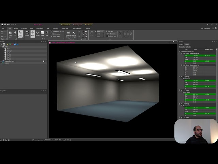Select the Aim tool

[47, 33]
